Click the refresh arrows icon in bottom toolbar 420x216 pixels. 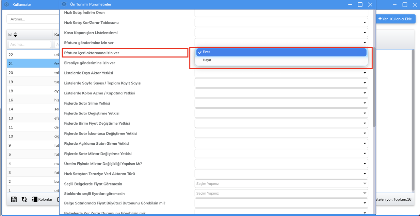(24, 199)
